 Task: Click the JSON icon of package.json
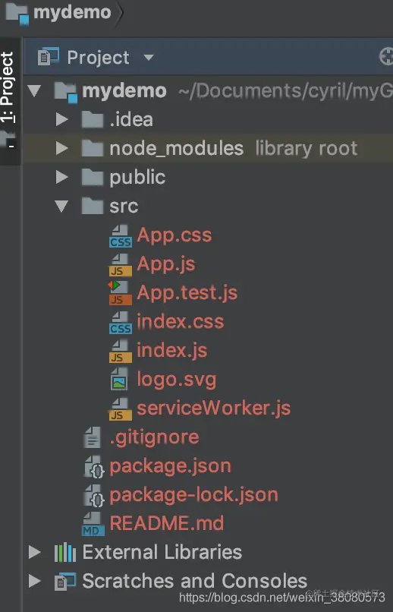click(x=94, y=466)
